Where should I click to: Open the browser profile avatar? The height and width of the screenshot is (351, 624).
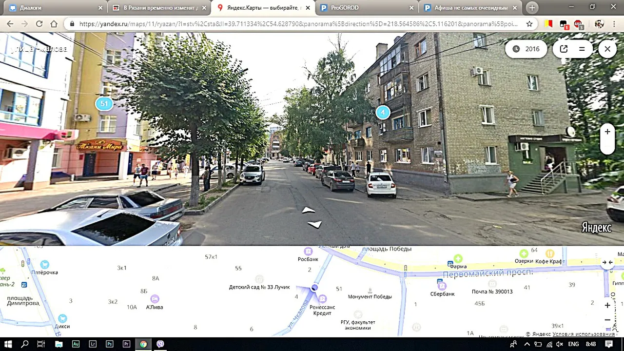click(599, 24)
